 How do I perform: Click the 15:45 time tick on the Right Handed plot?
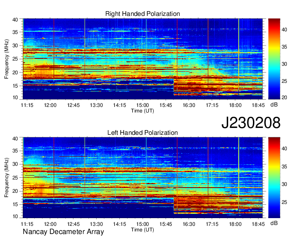click(x=166, y=105)
